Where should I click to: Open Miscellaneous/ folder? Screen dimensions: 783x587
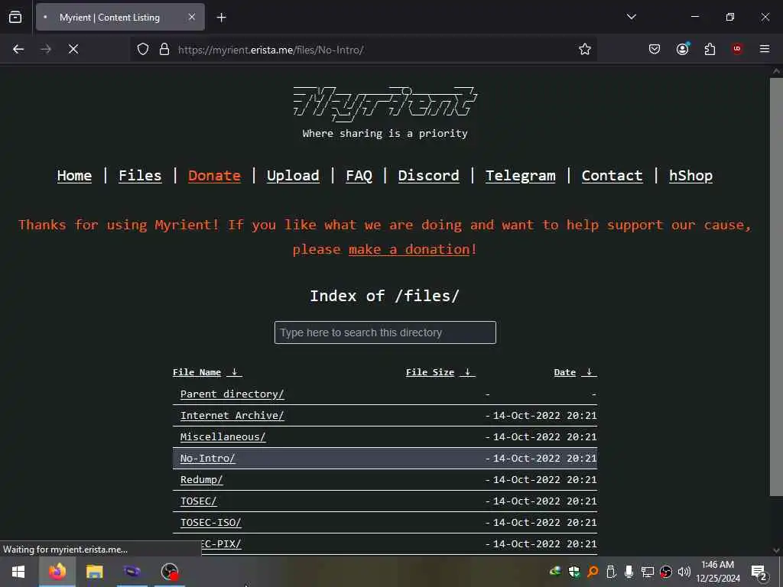click(223, 436)
